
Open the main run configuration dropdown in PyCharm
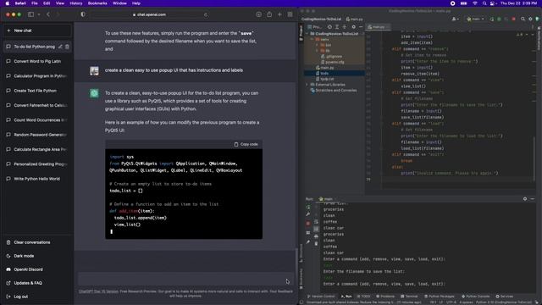(476, 19)
